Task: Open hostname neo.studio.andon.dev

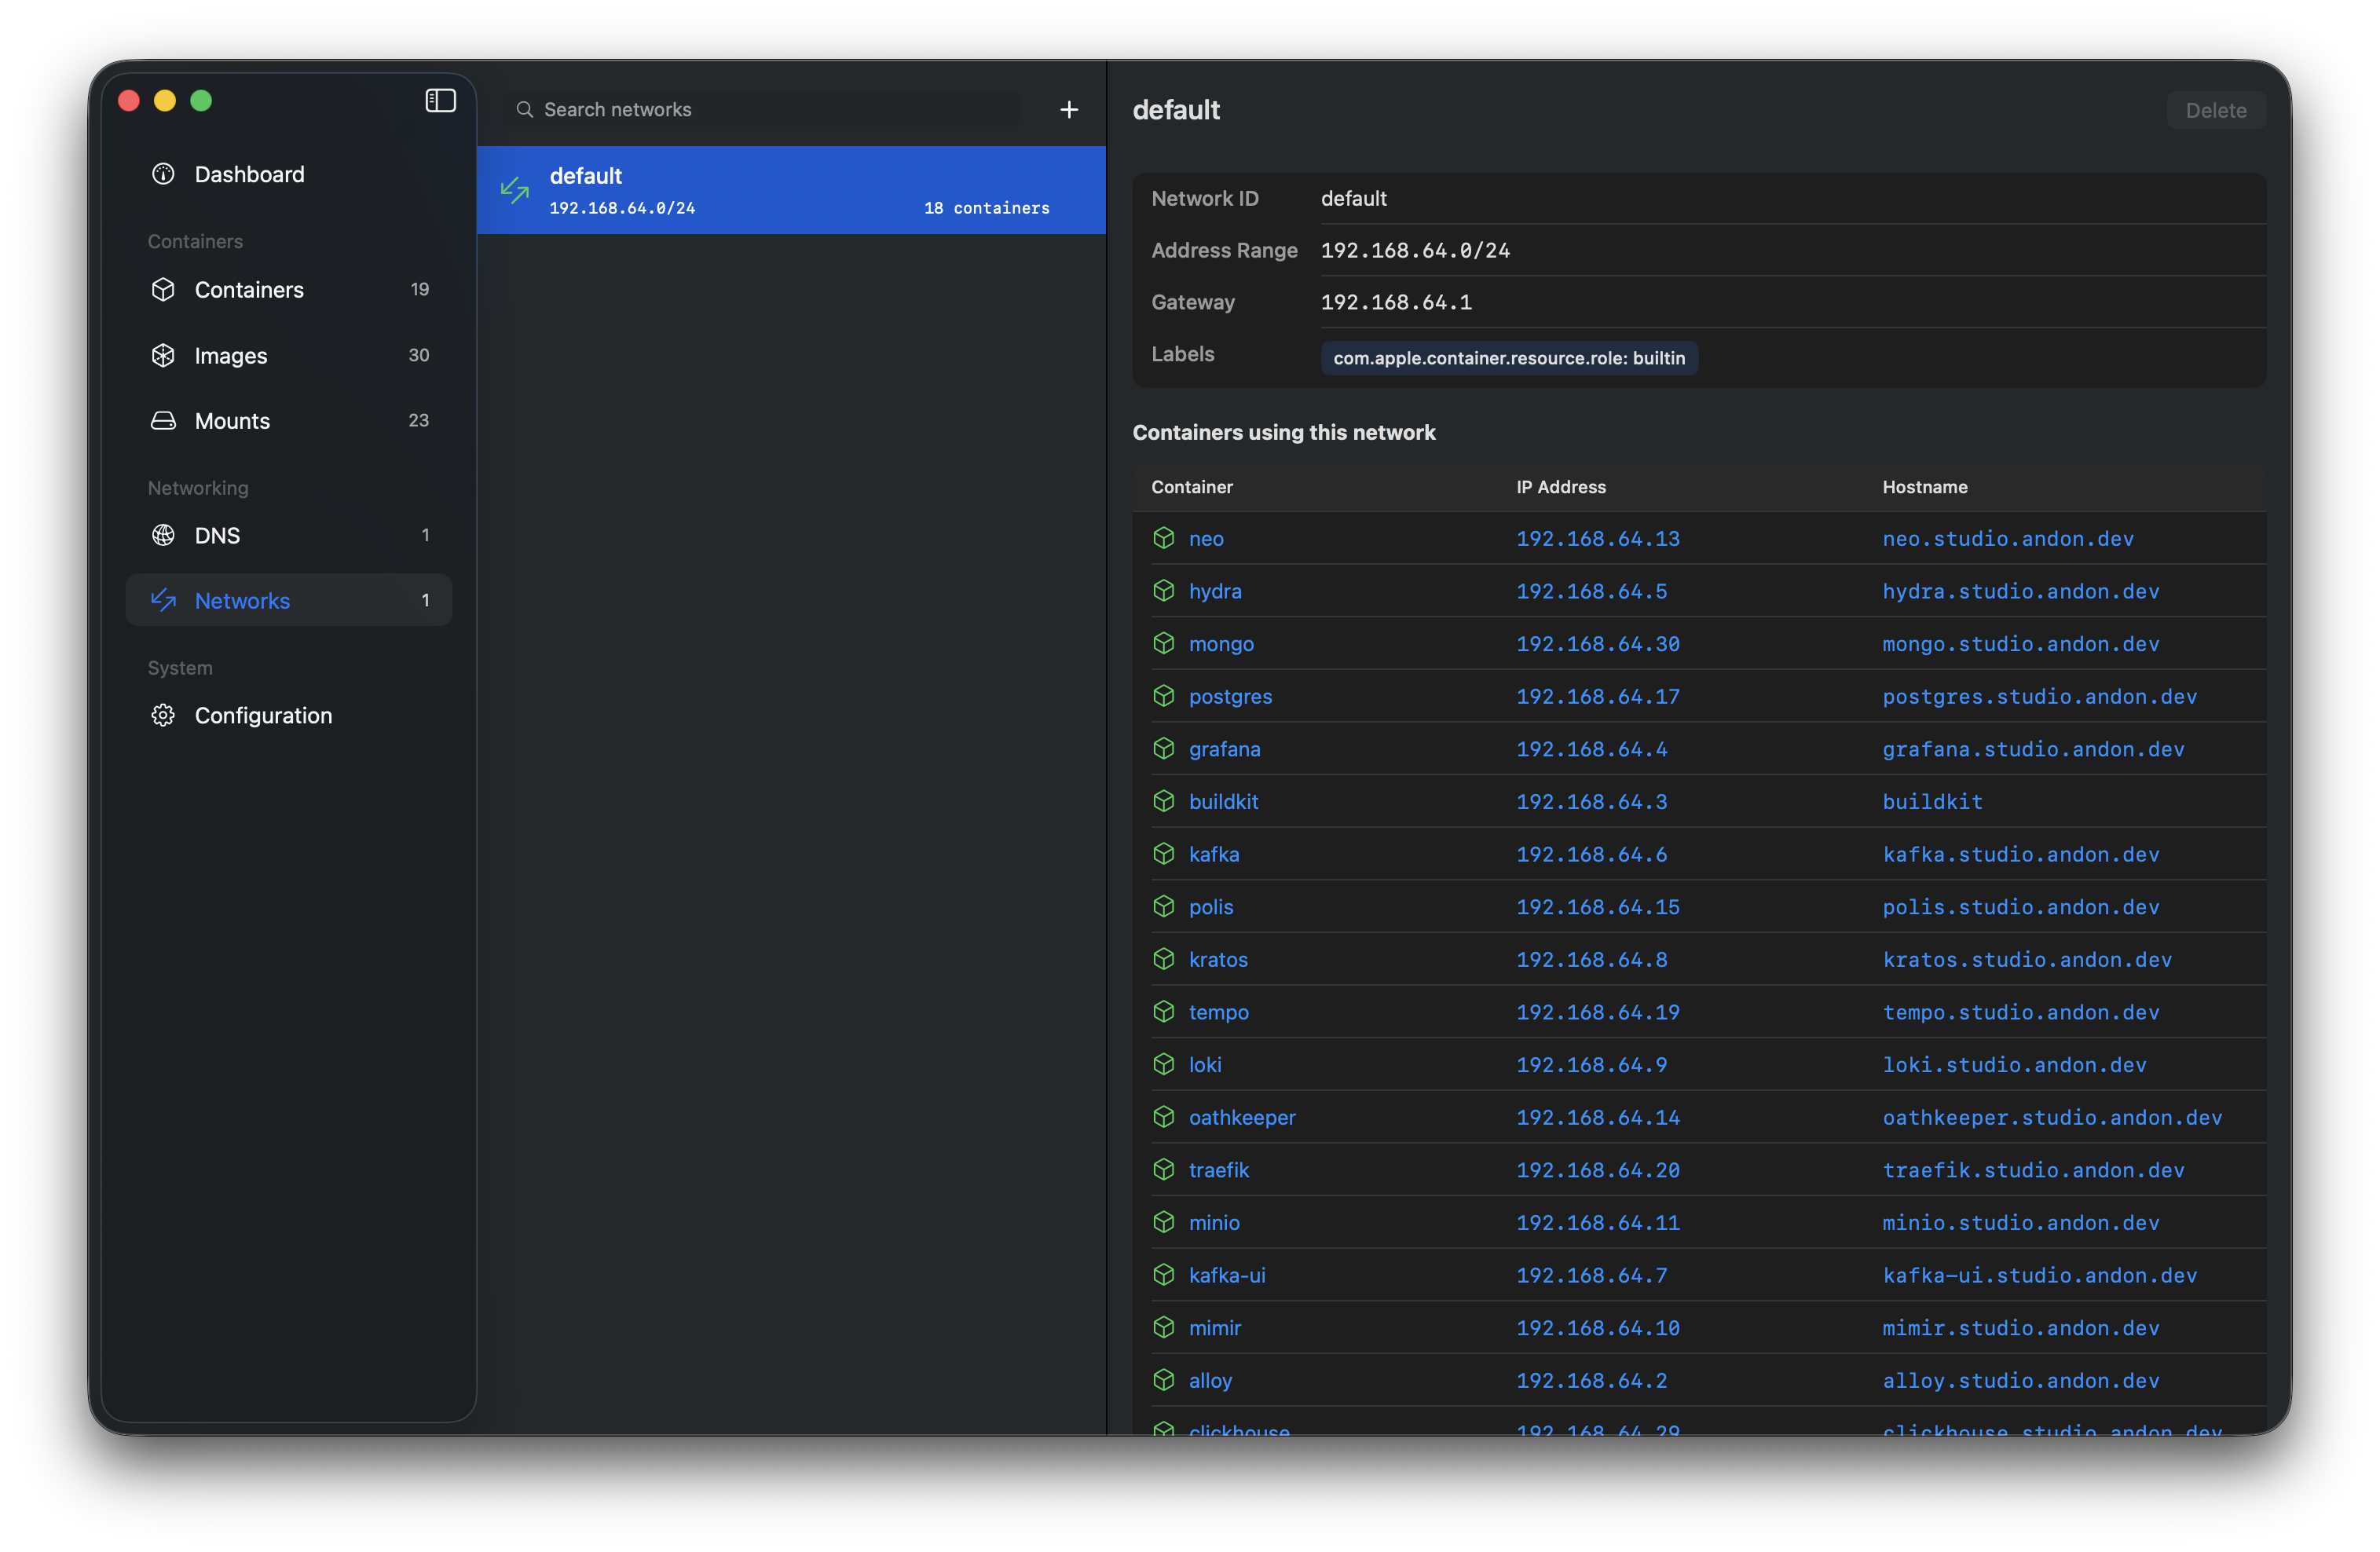Action: [2008, 538]
